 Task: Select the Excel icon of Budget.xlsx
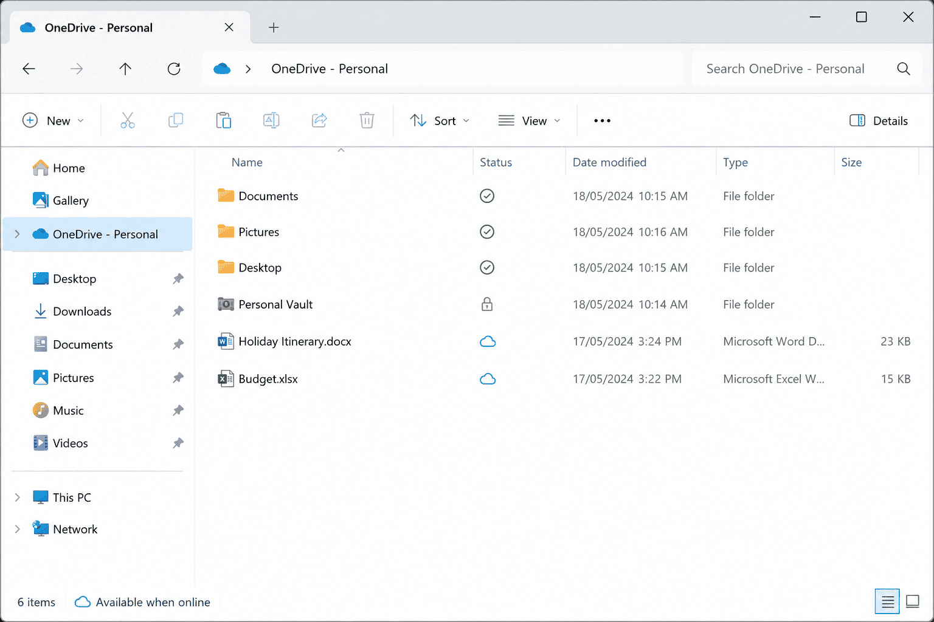pyautogui.click(x=226, y=379)
